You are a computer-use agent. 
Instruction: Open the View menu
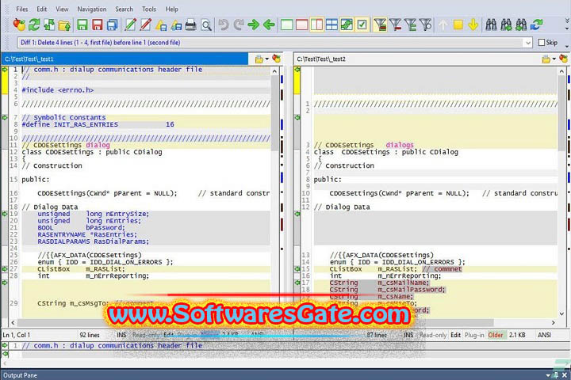click(x=62, y=9)
